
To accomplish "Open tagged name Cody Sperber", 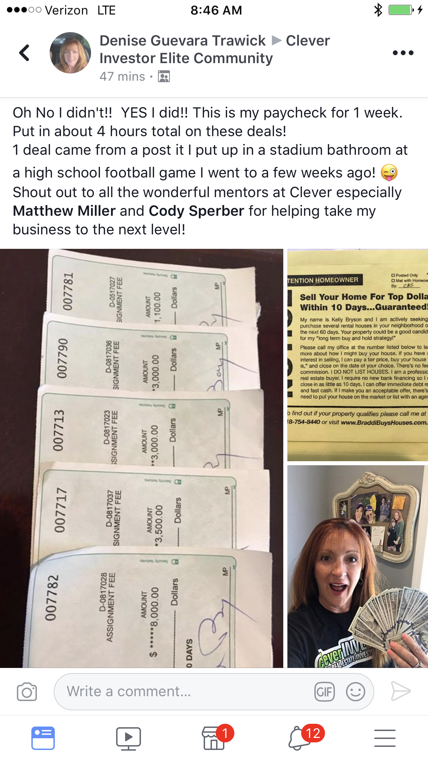I will pyautogui.click(x=196, y=211).
